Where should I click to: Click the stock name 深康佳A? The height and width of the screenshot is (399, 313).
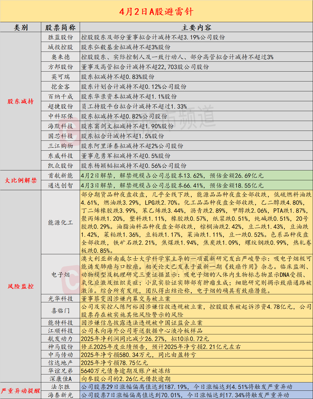(60, 379)
